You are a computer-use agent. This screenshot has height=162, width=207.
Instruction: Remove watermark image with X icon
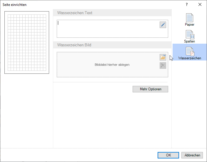click(163, 65)
